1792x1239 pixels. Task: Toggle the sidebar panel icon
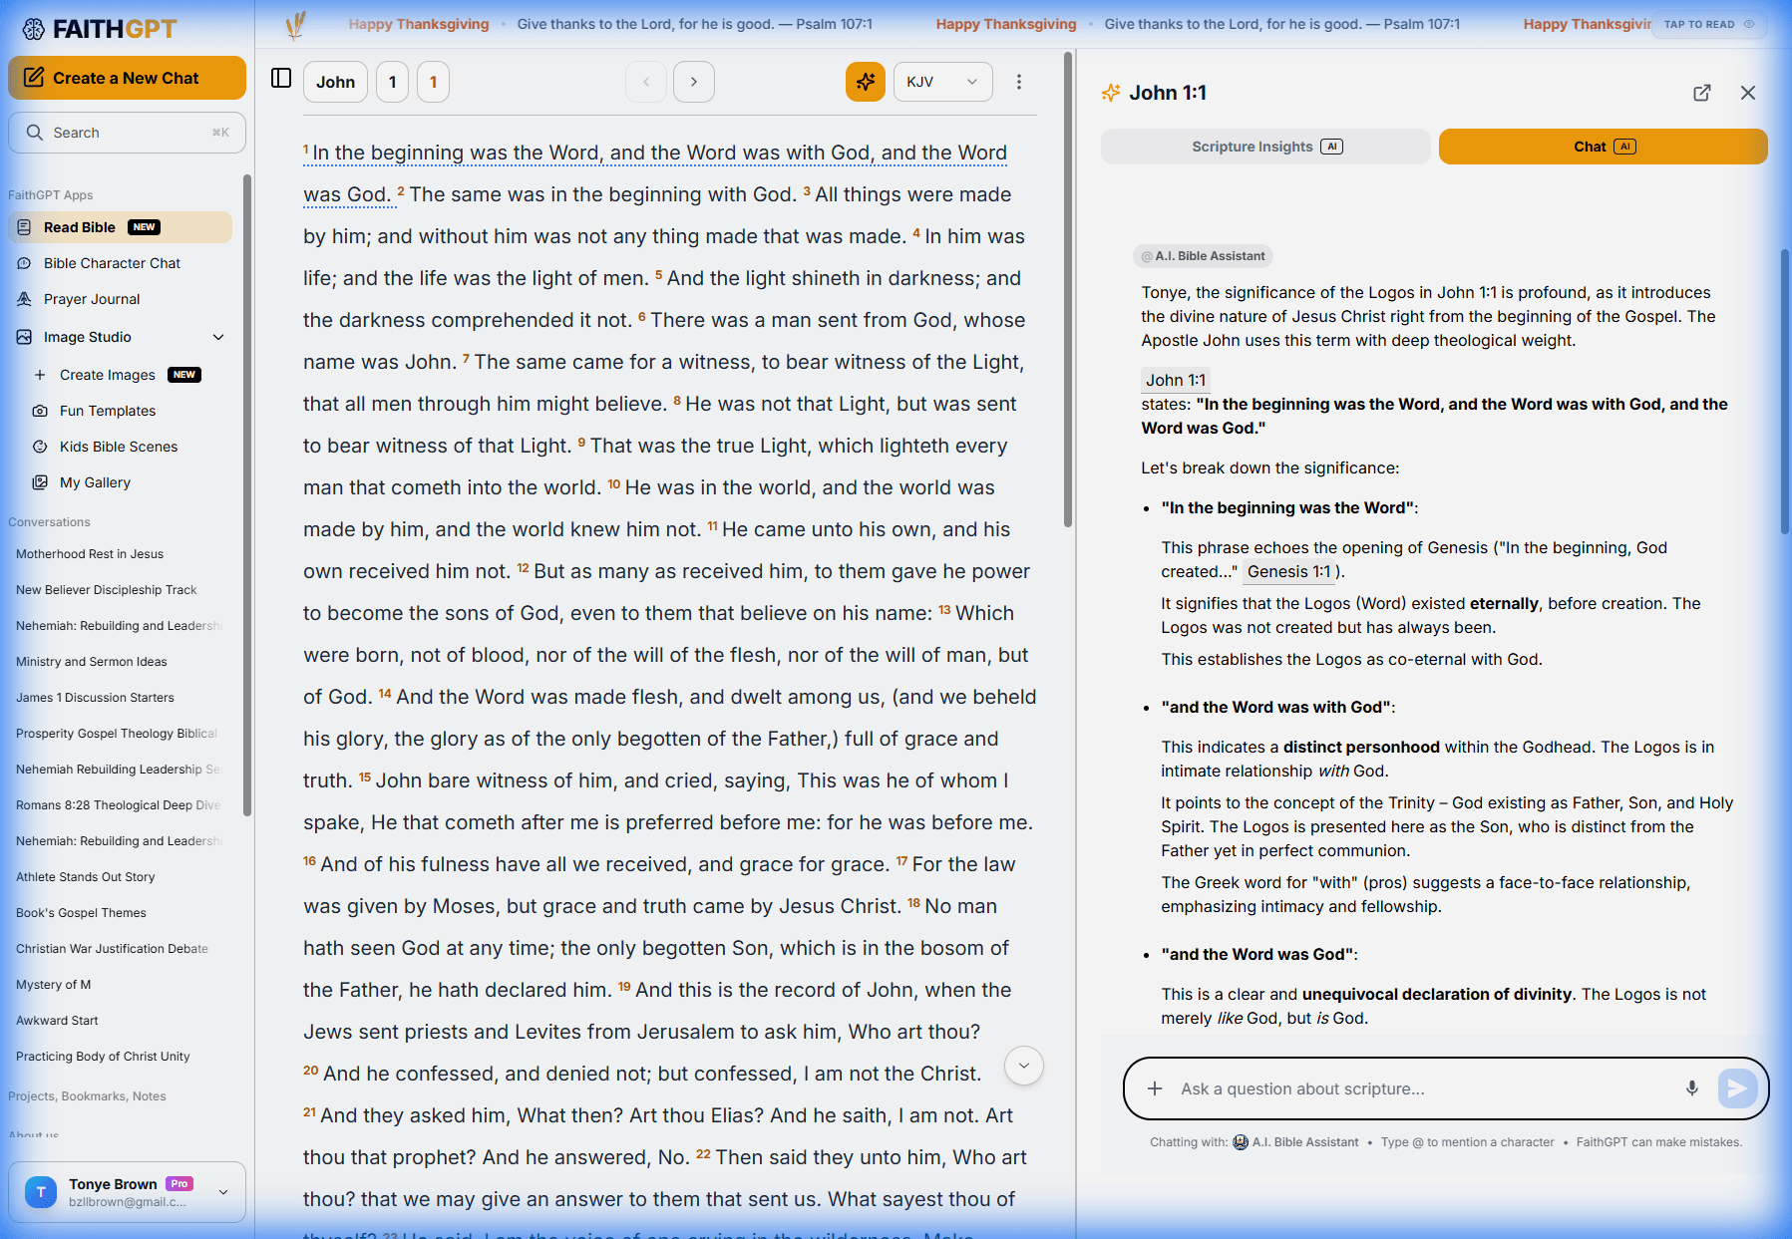281,78
